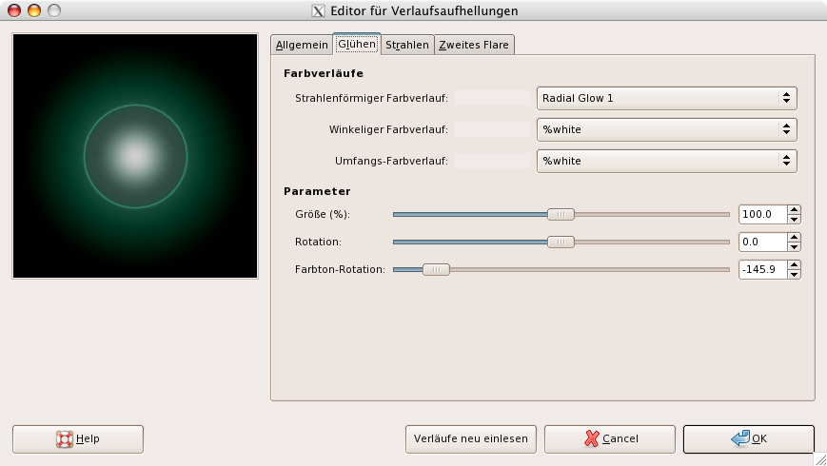The width and height of the screenshot is (827, 466).
Task: Expand the Umfangs-Farbverlauf dropdown
Action: pyautogui.click(x=666, y=161)
